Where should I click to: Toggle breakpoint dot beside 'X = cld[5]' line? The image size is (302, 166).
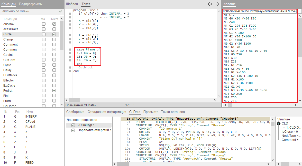tap(70, 21)
